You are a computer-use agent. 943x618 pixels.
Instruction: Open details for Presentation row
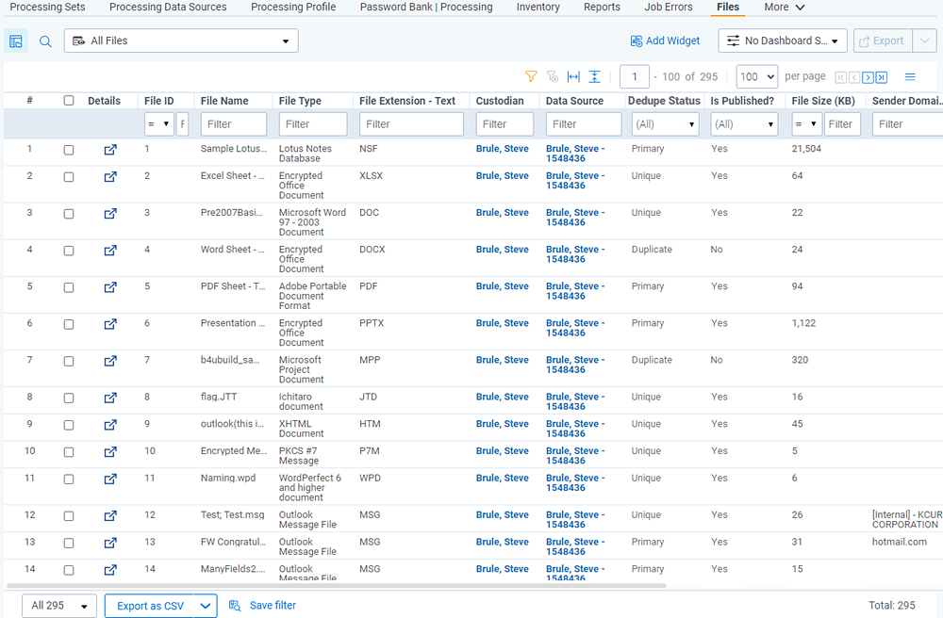click(110, 324)
